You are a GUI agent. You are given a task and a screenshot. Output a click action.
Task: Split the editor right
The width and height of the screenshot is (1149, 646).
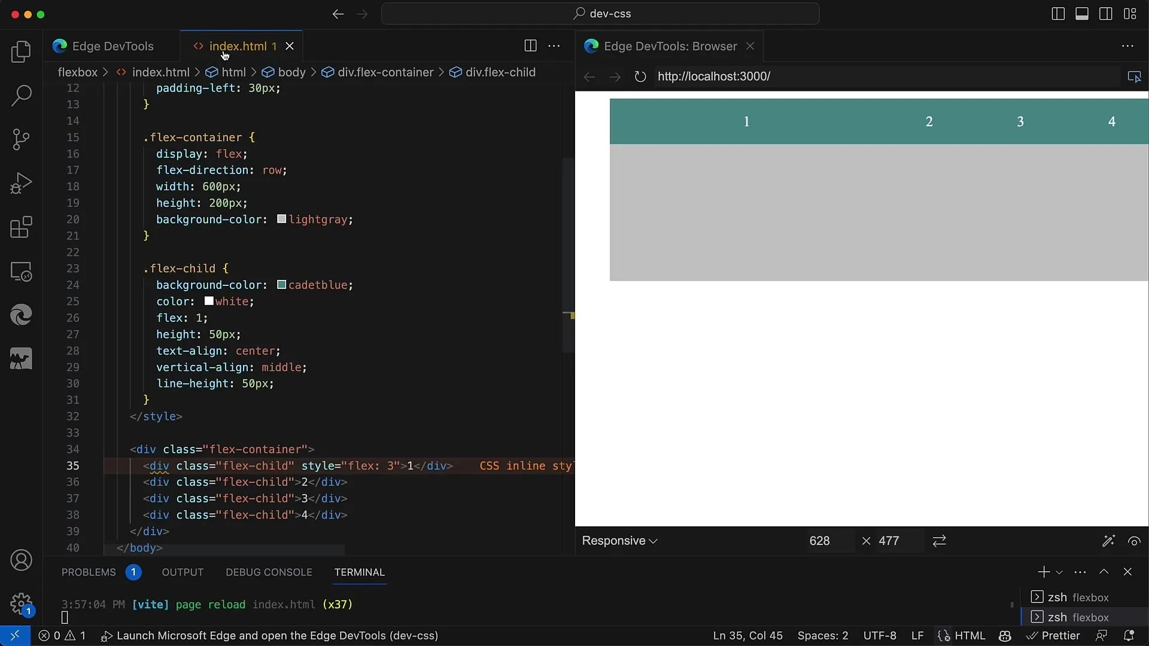[530, 46]
